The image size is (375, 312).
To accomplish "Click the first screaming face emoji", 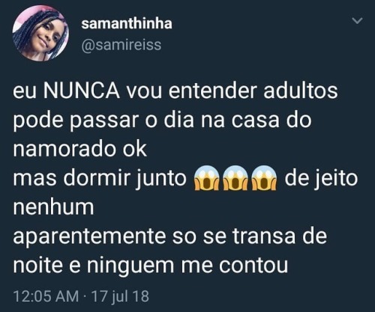I will click(x=207, y=178).
